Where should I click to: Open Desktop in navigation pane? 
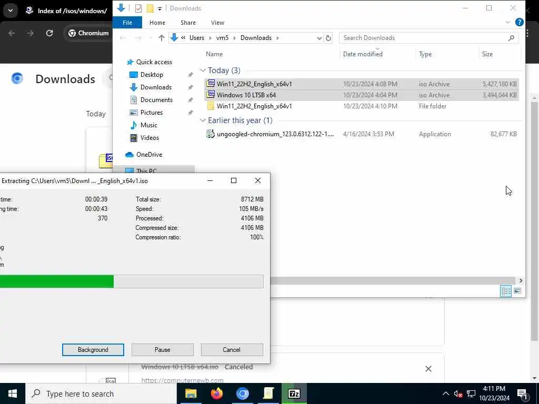coord(152,75)
